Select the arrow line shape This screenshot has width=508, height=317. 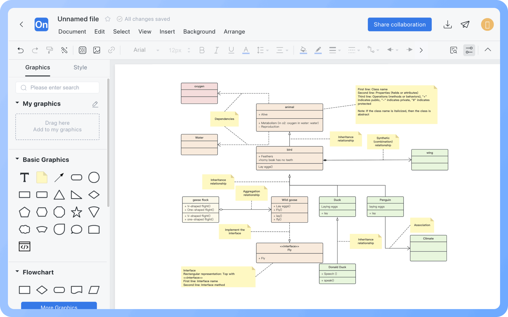click(x=59, y=178)
